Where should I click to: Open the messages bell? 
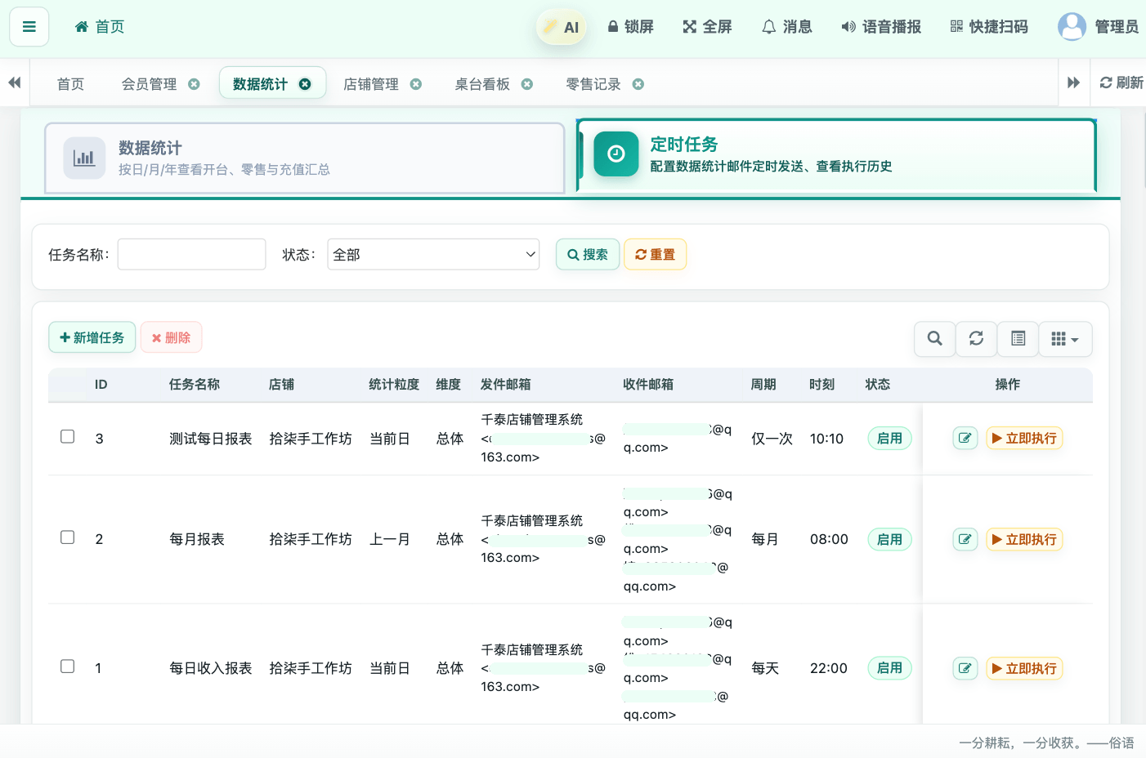pos(787,27)
